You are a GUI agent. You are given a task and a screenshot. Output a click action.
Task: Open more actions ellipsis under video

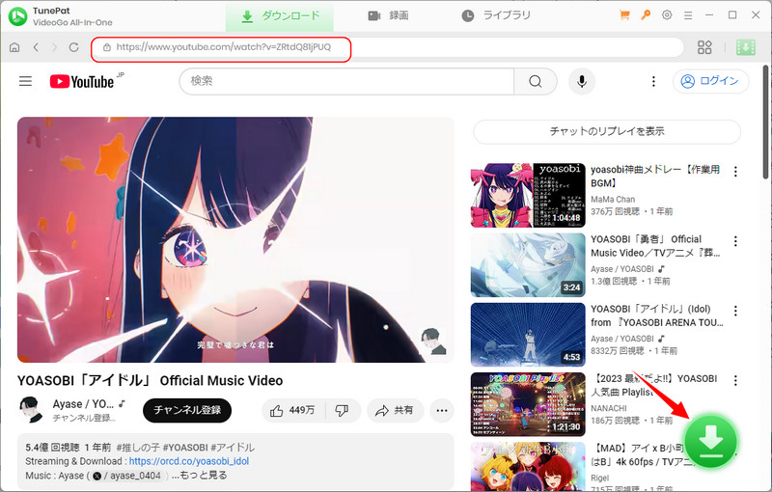coord(442,410)
